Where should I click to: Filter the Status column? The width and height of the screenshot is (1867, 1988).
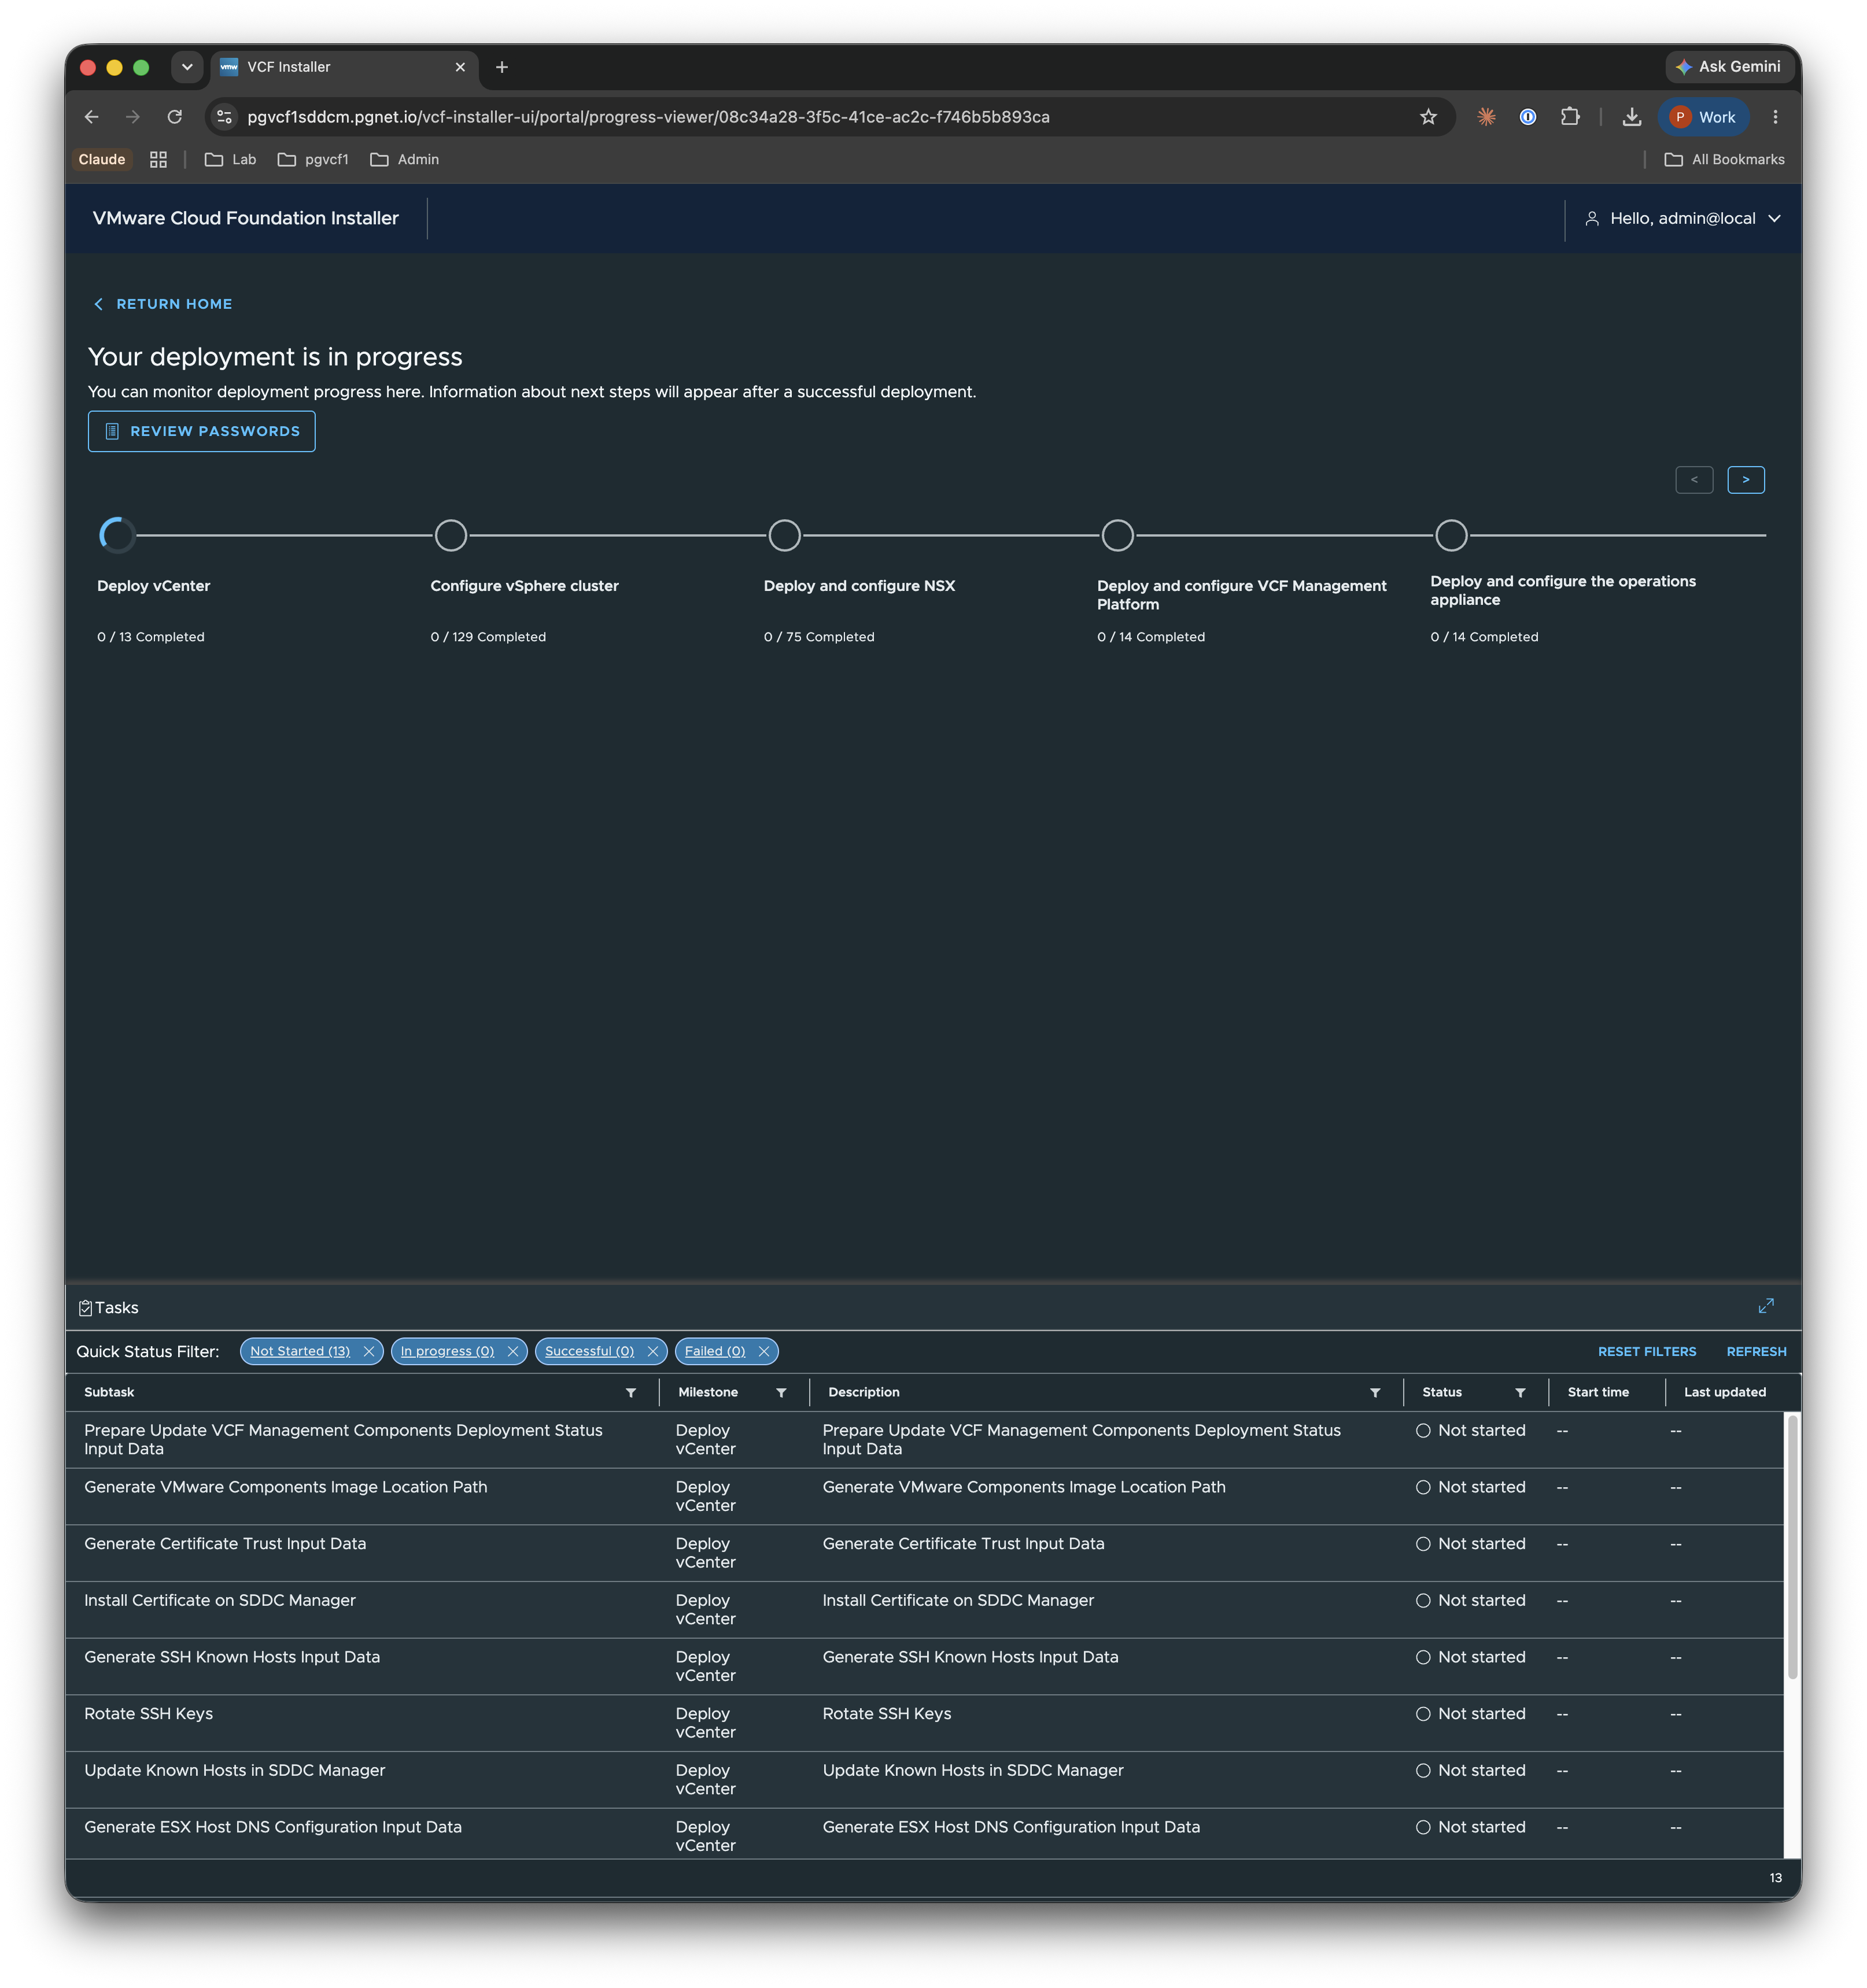tap(1520, 1392)
